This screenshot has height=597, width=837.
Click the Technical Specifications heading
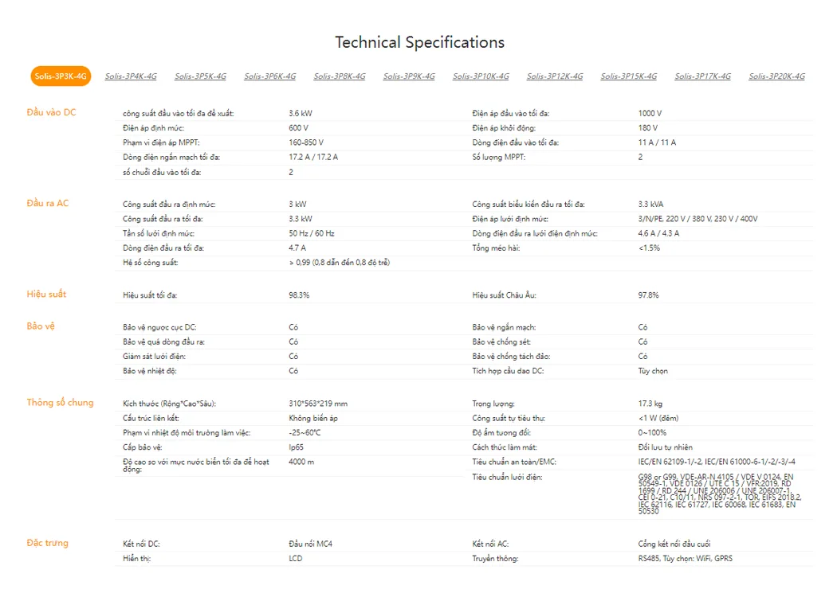pyautogui.click(x=419, y=42)
